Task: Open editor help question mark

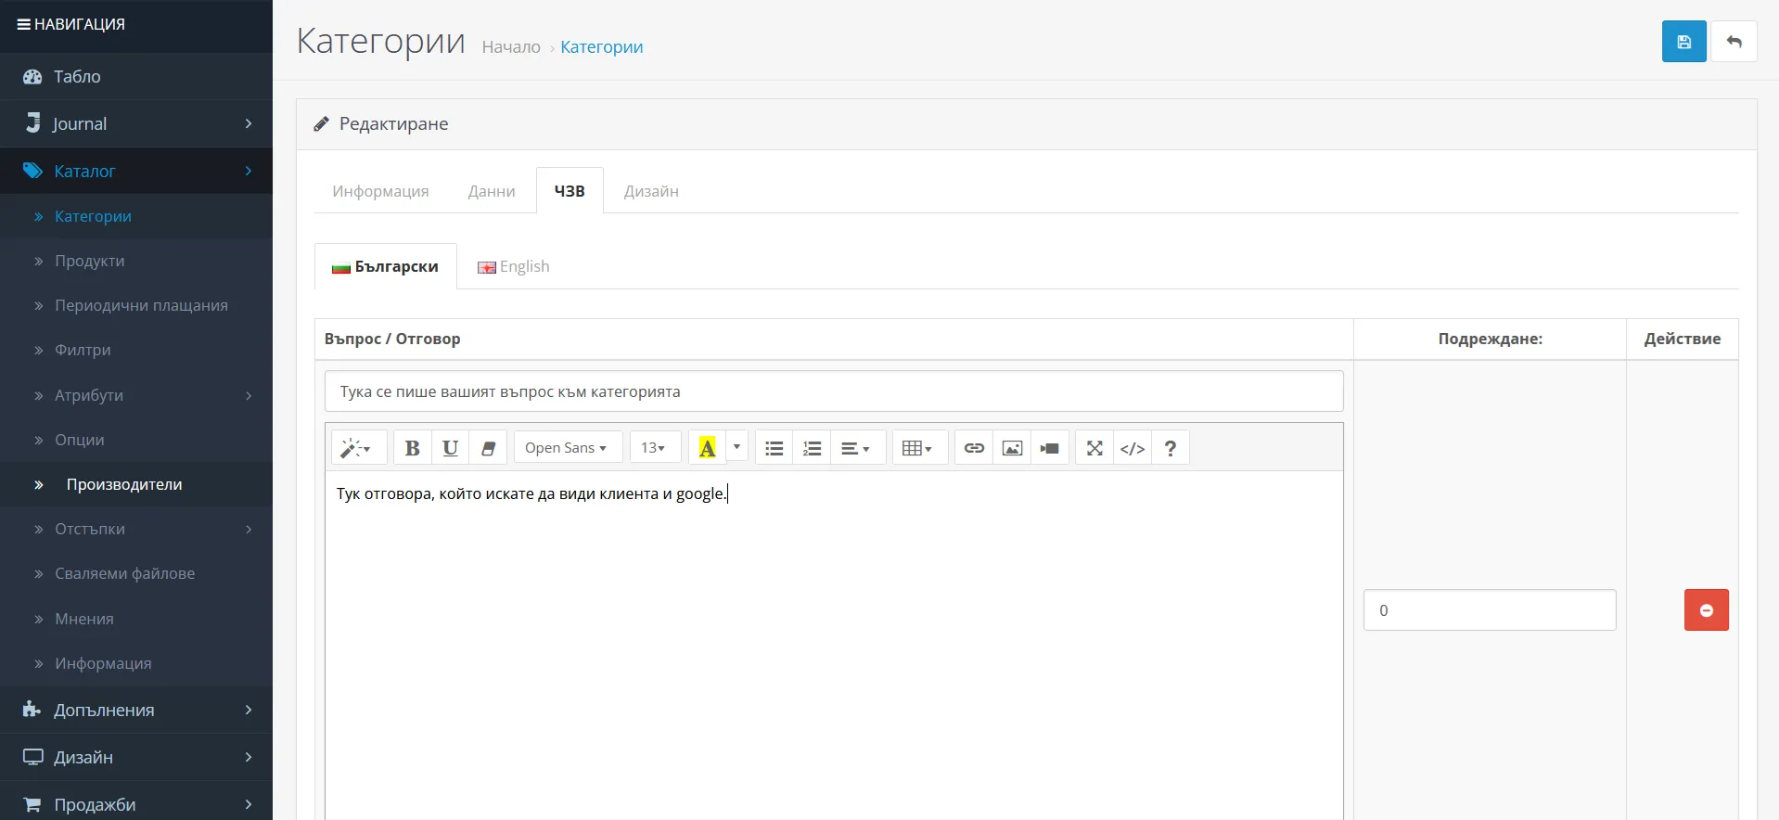Action: 1171,448
